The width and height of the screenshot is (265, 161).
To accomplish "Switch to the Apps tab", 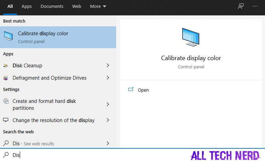I will pos(27,6).
